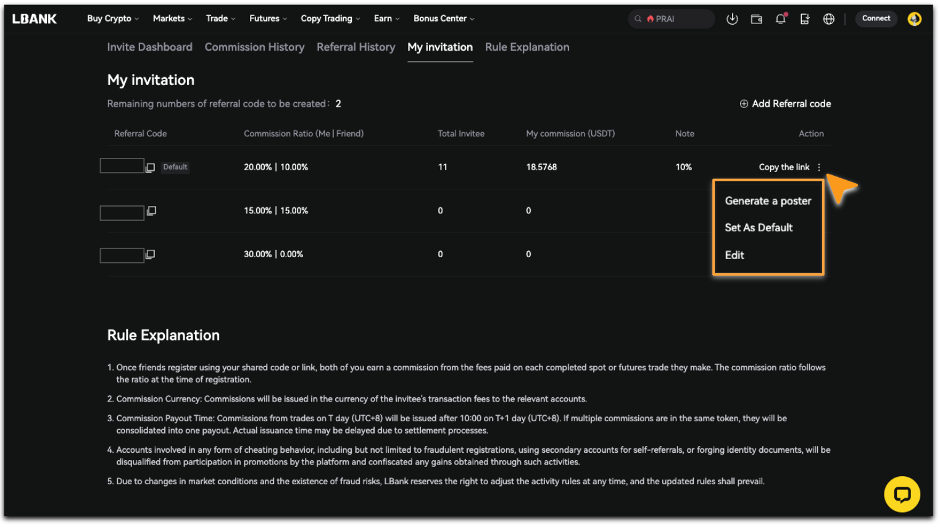Copy the Default referral code via copy icon
940x528 pixels.
[150, 168]
